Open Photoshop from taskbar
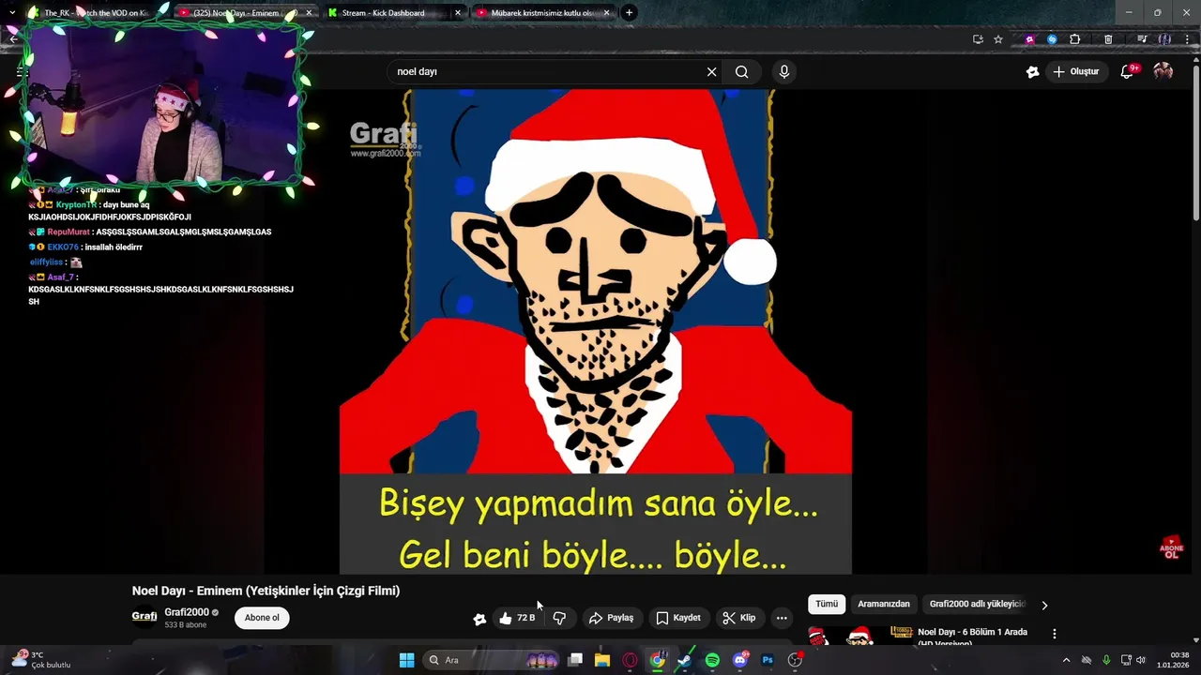Screen dimensions: 1201x675 coord(768,660)
